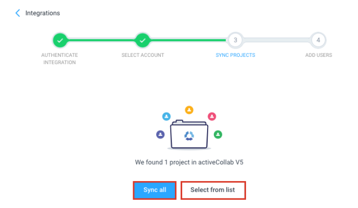Choose the Select from list button
The height and width of the screenshot is (208, 358).
[x=213, y=190]
